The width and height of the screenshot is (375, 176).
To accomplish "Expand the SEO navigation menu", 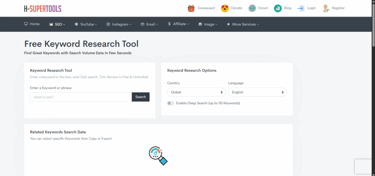I will coord(57,24).
